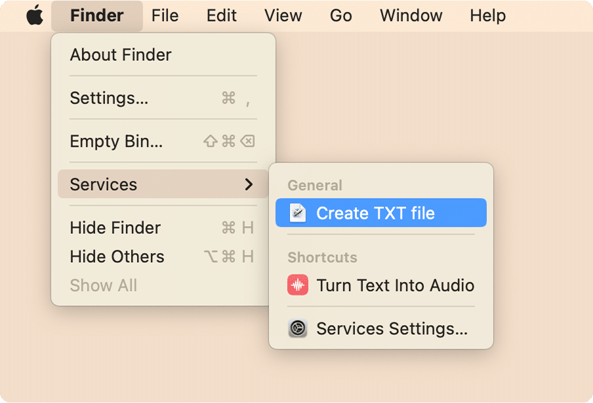Click the gear icon next to Services Settings
The width and height of the screenshot is (593, 403).
click(298, 328)
